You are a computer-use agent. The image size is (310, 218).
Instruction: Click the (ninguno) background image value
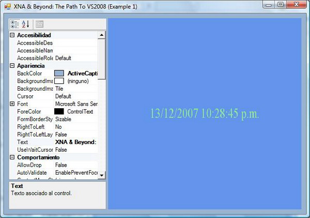point(78,81)
